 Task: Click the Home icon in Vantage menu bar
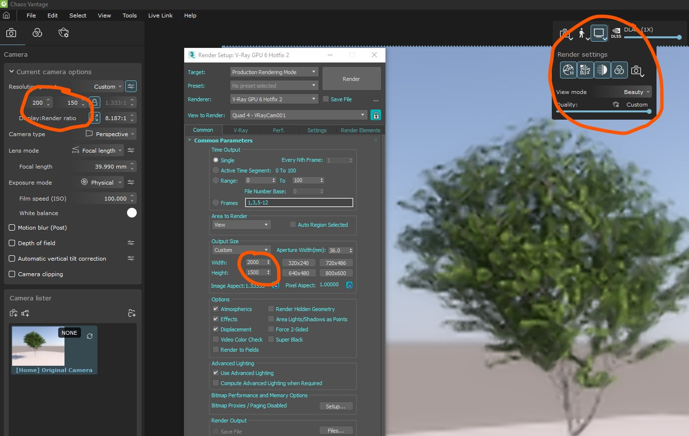[6, 16]
